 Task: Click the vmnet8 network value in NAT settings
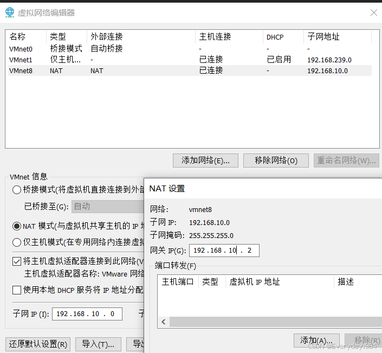point(200,210)
